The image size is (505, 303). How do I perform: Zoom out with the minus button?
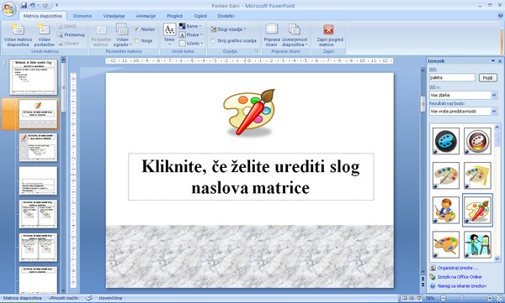(x=444, y=298)
